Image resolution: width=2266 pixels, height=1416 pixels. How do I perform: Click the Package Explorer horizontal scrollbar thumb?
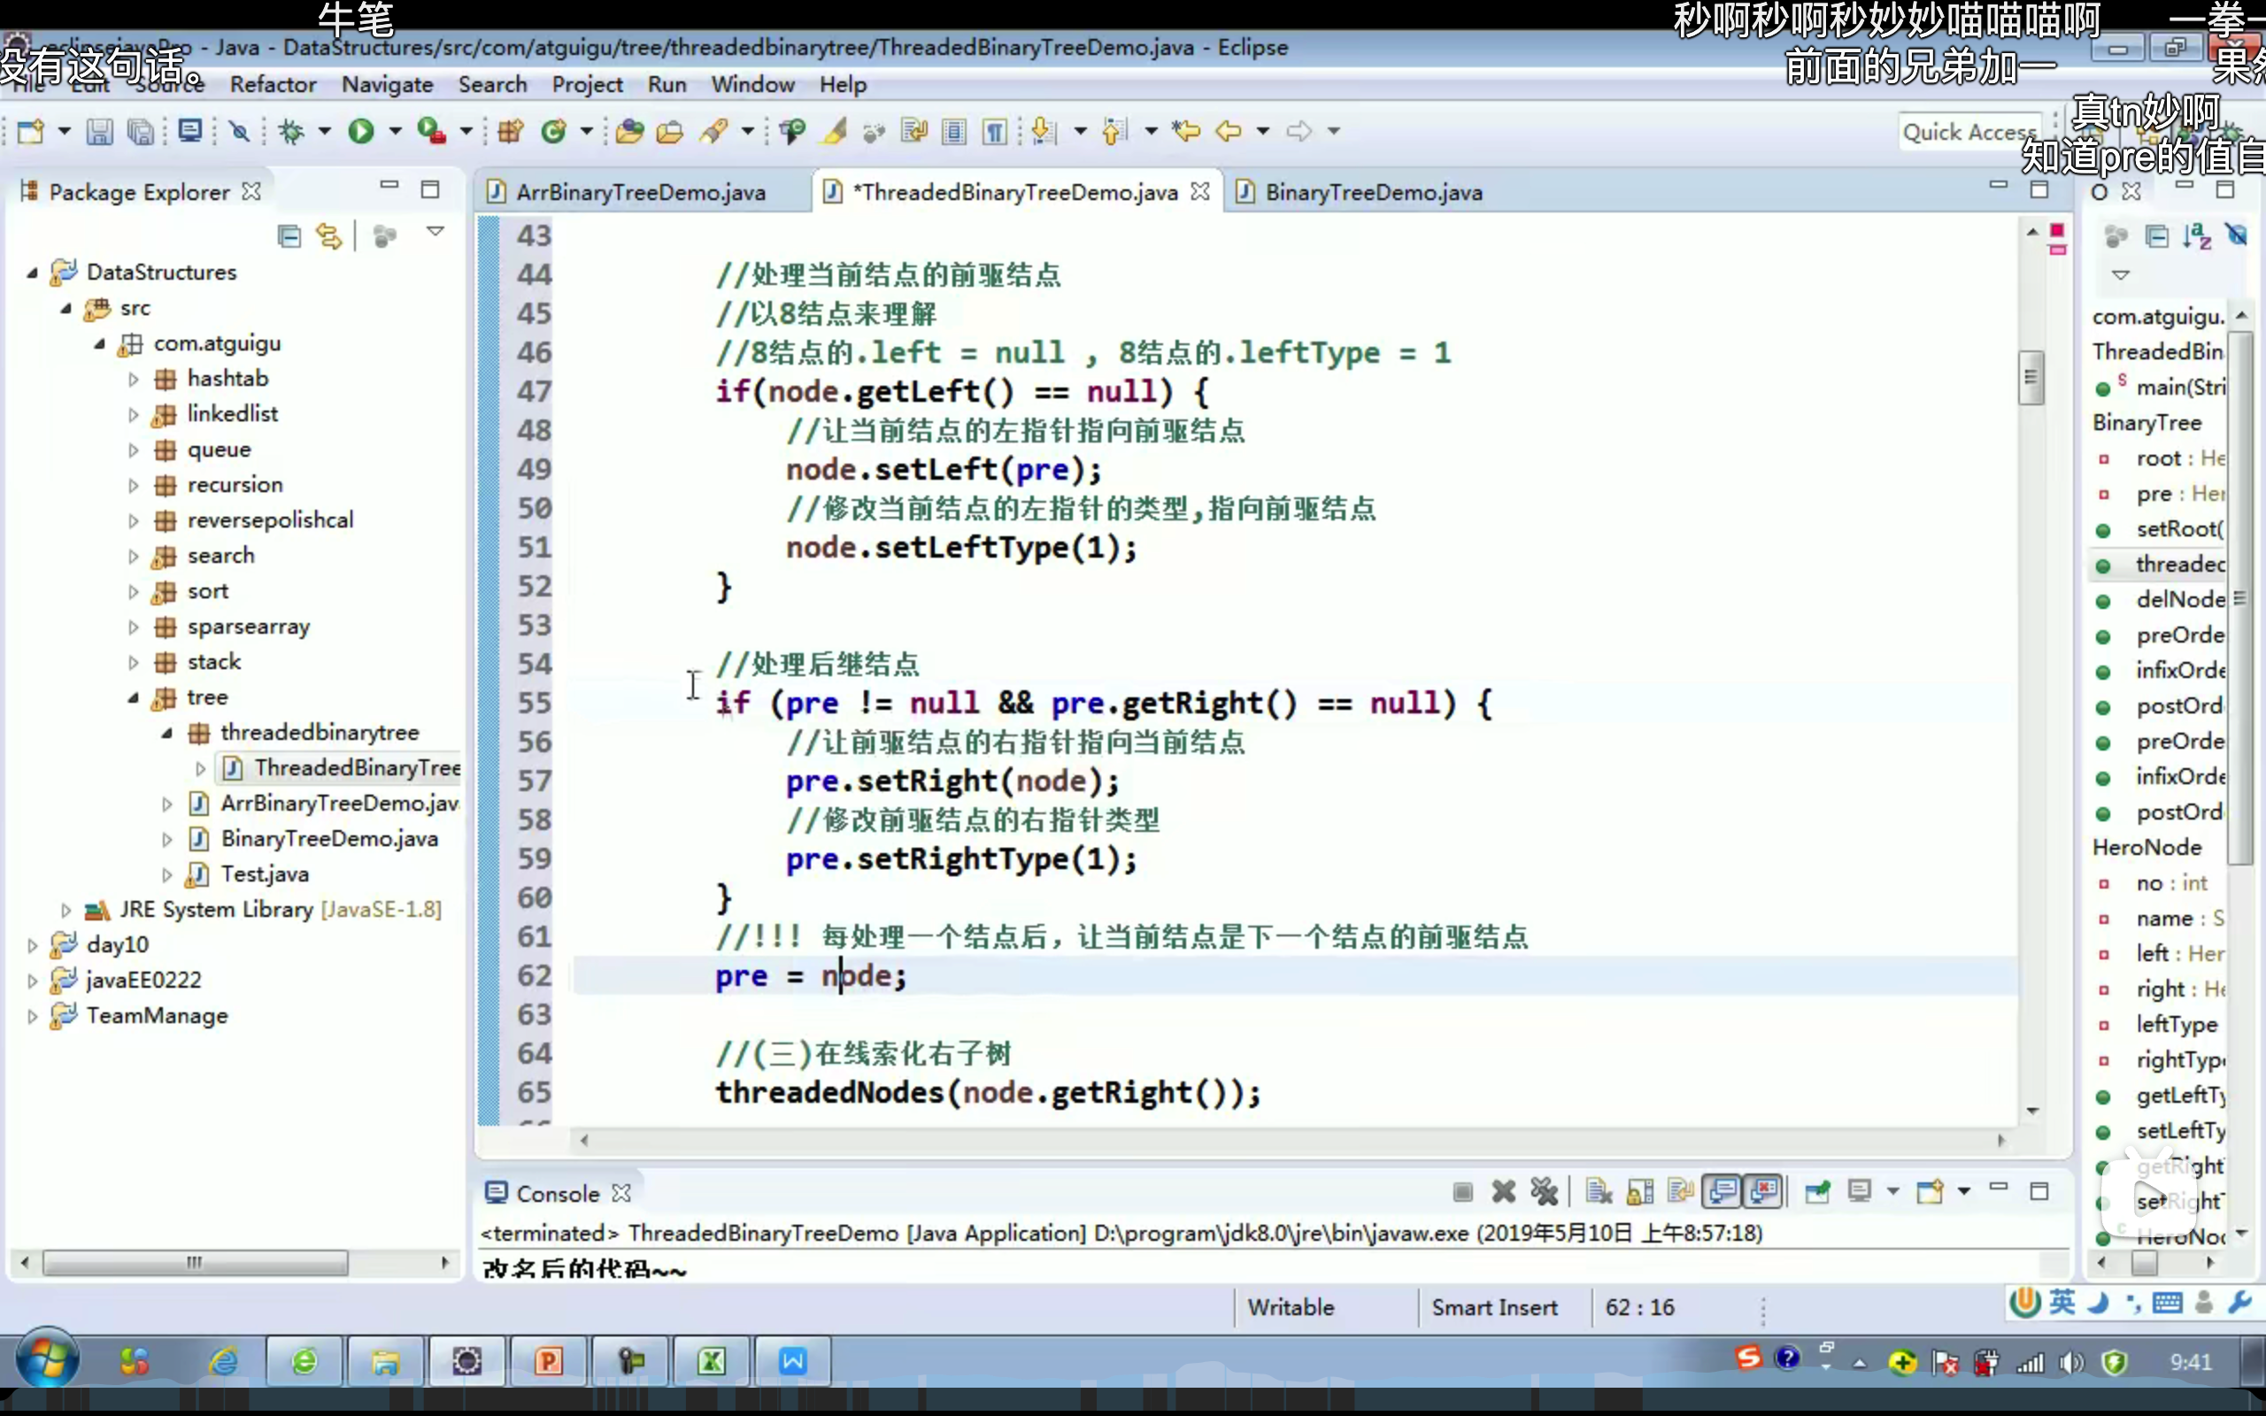(x=195, y=1262)
